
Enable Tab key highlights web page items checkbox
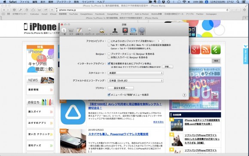[109, 45]
